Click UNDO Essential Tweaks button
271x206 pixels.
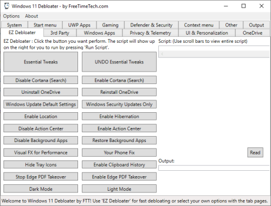pos(119,62)
